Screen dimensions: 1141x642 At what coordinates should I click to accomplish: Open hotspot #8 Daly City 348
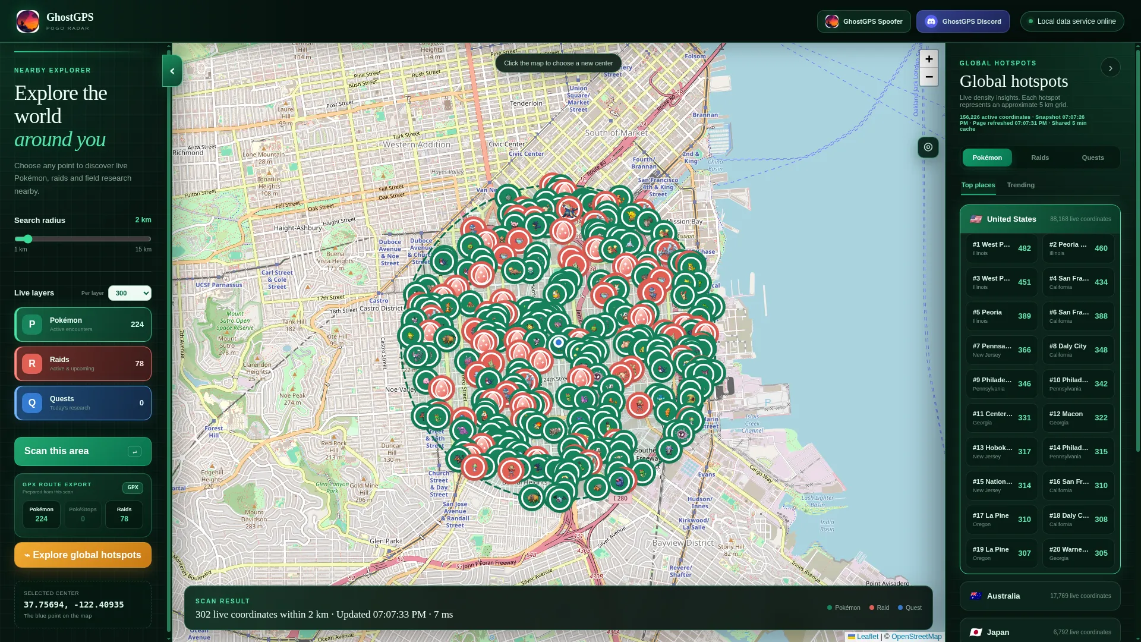click(1079, 350)
